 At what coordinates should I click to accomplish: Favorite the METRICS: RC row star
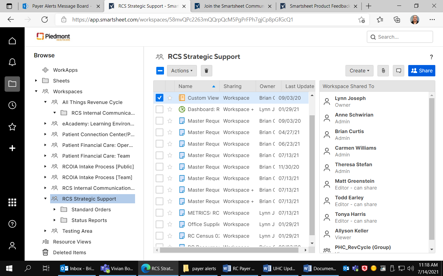170,213
